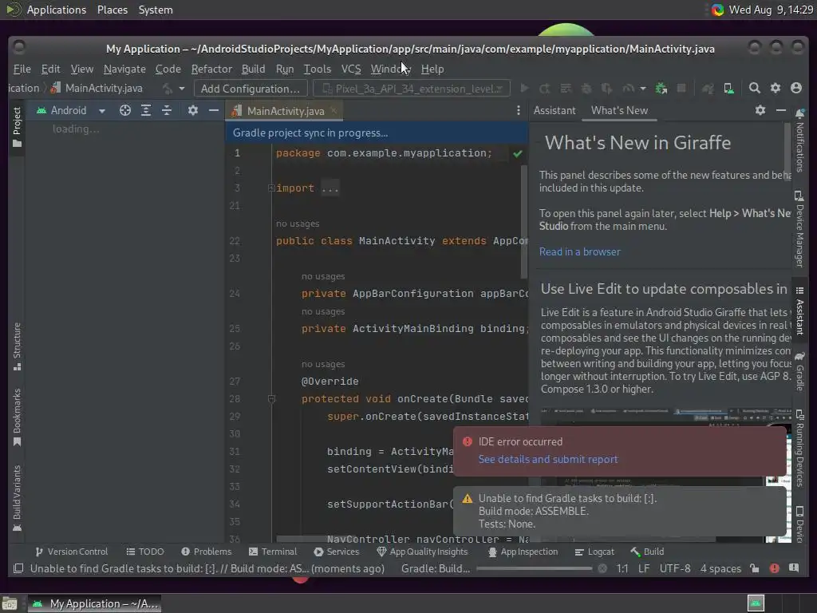
Task: Open Assistant panel gear options
Action: [x=760, y=110]
